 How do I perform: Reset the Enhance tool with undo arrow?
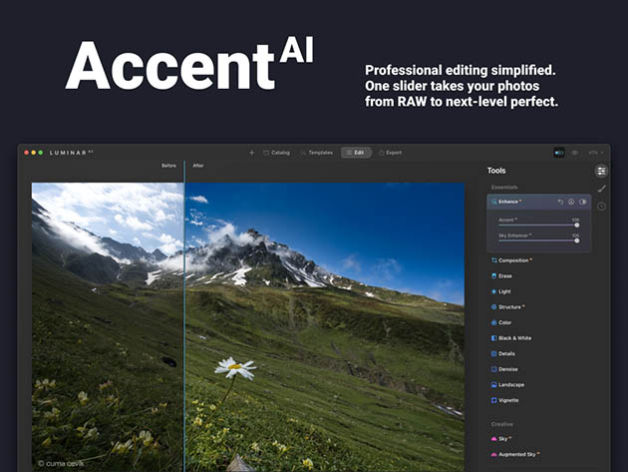pos(560,202)
